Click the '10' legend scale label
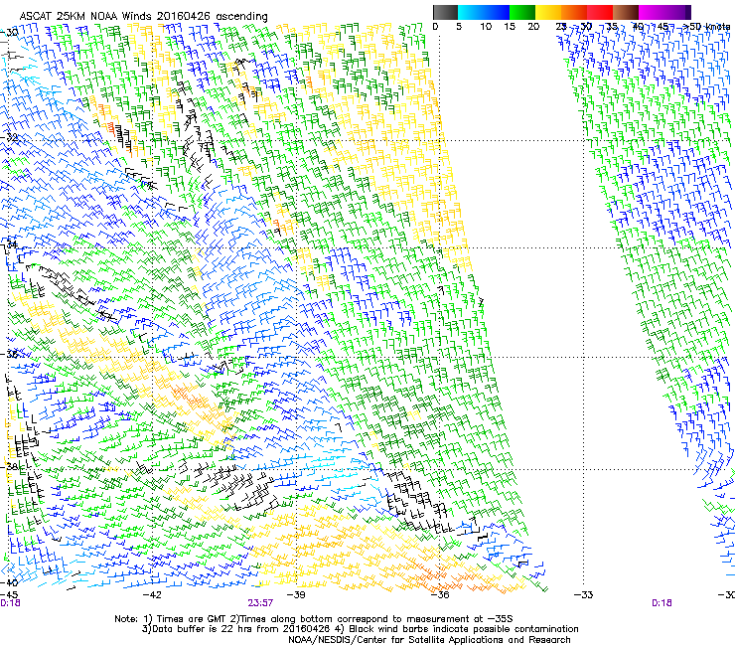This screenshot has height=646, width=735. pyautogui.click(x=486, y=27)
